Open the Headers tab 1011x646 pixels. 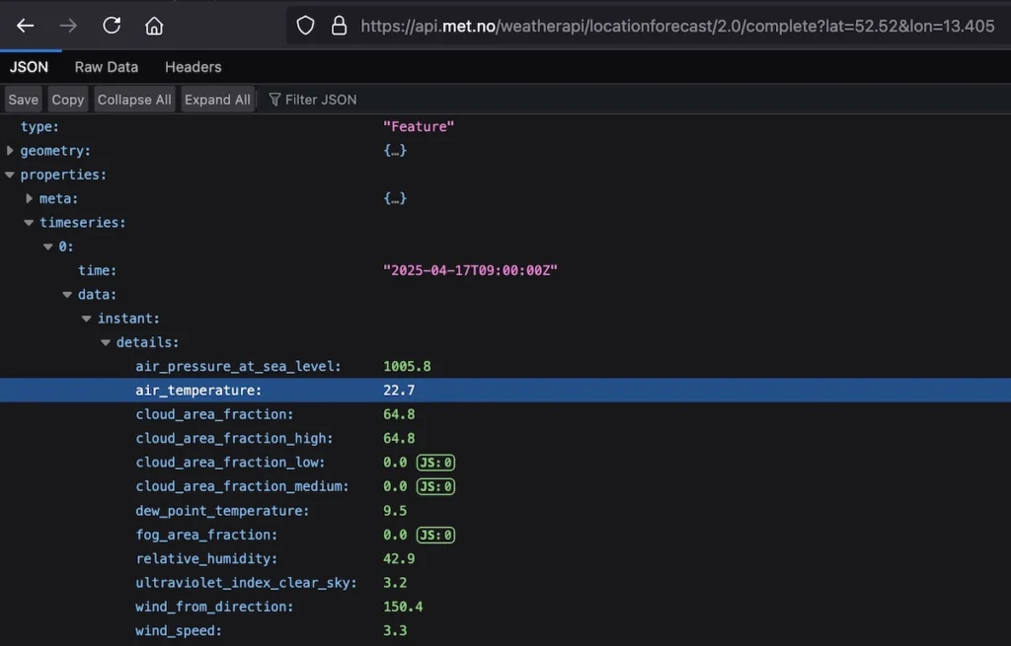(193, 67)
